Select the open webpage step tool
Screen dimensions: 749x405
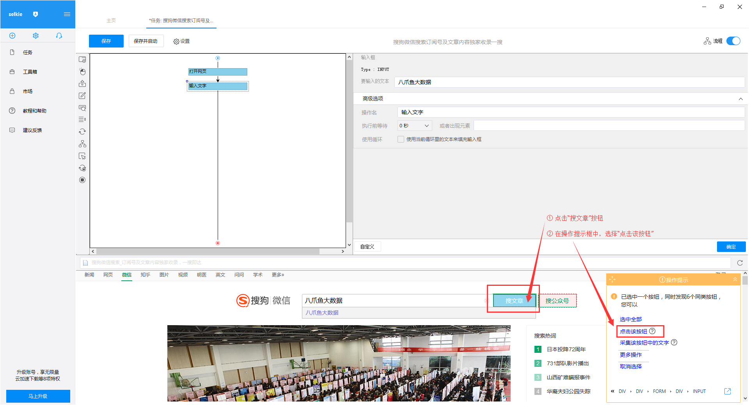[x=82, y=60]
